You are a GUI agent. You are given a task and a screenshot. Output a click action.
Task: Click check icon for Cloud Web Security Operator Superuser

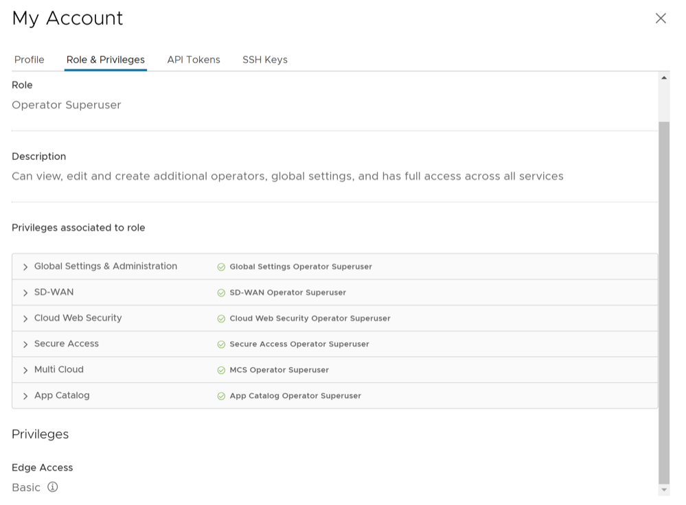(x=221, y=319)
